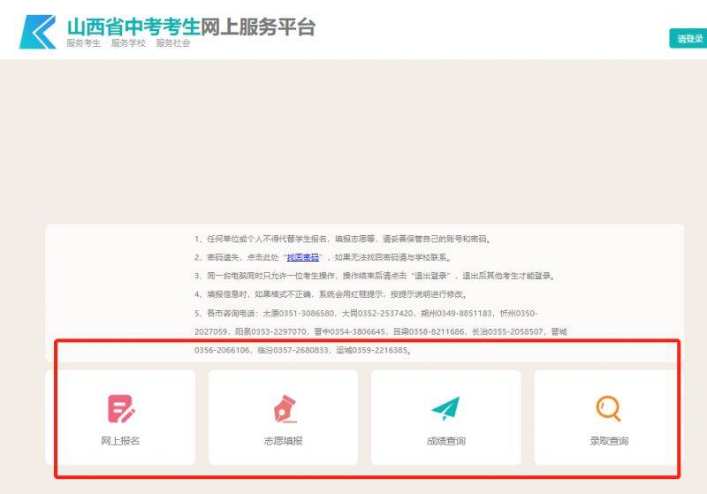Click the 服务学校 tagline text
This screenshot has width=707, height=494.
[128, 43]
